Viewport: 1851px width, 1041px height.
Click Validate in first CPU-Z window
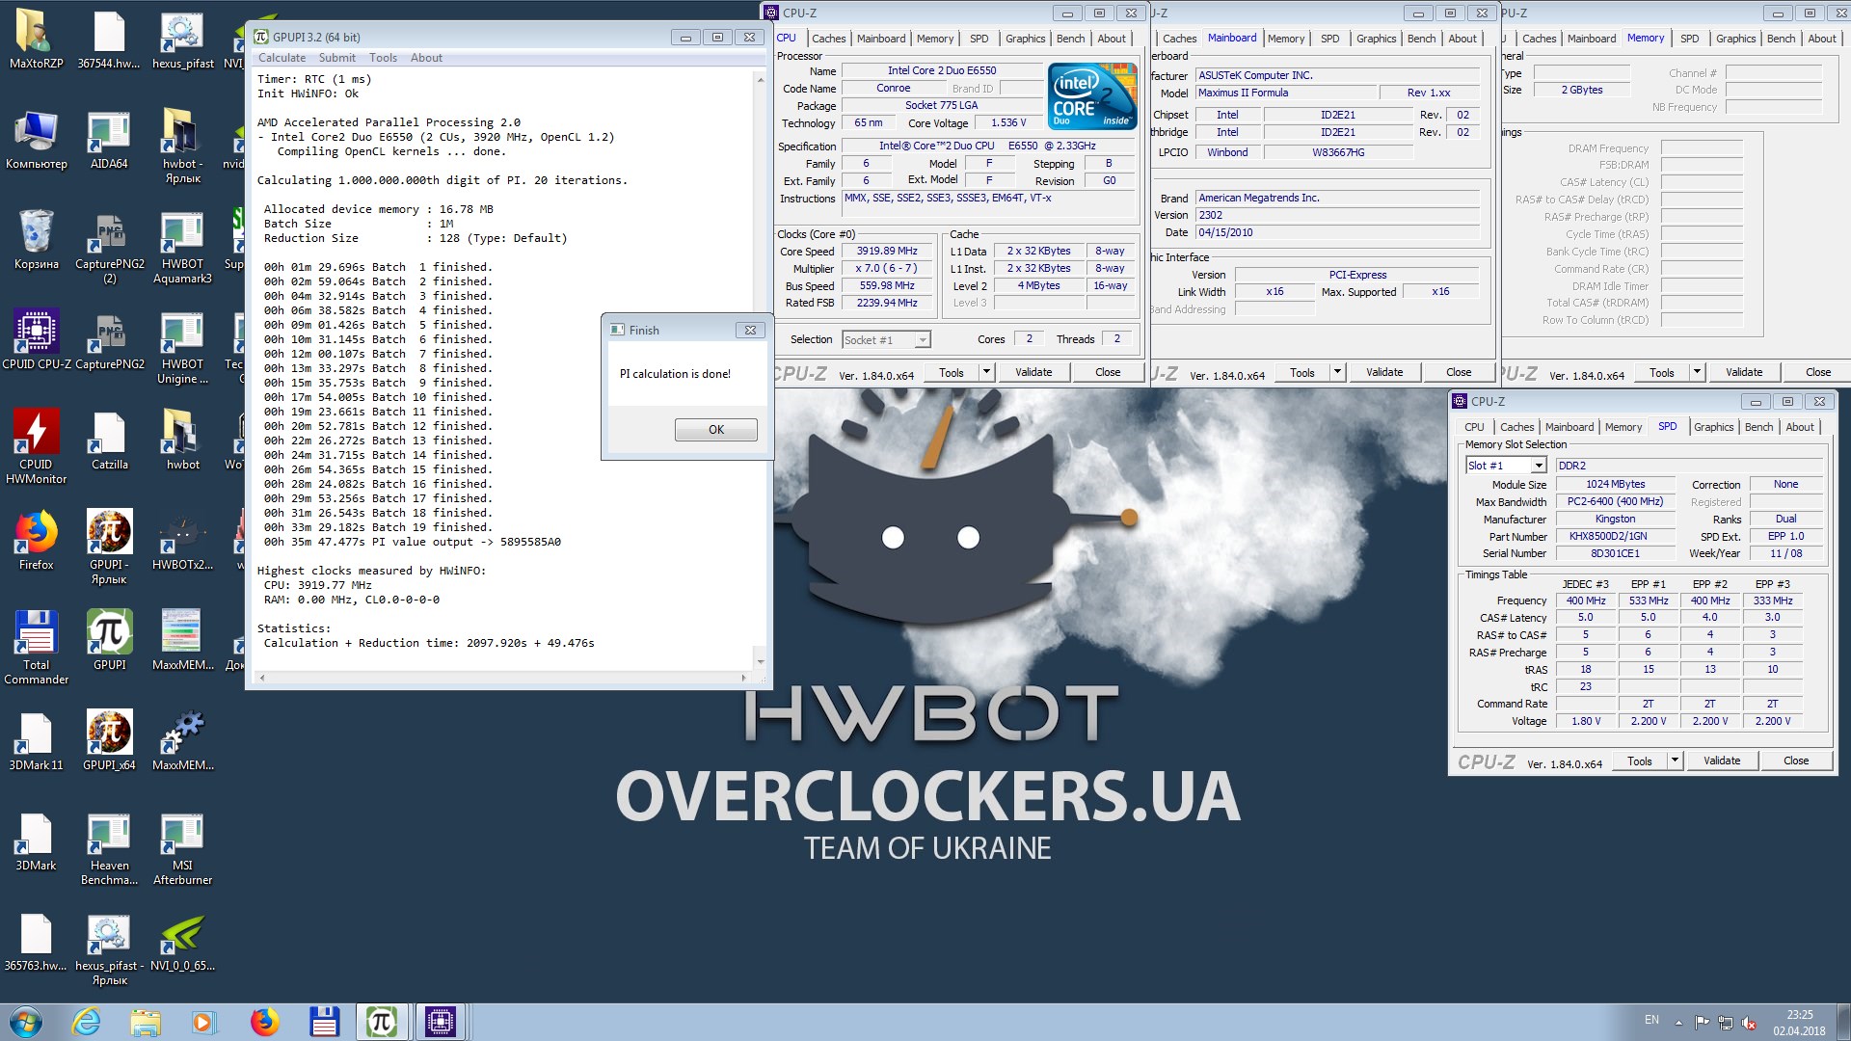(1033, 372)
